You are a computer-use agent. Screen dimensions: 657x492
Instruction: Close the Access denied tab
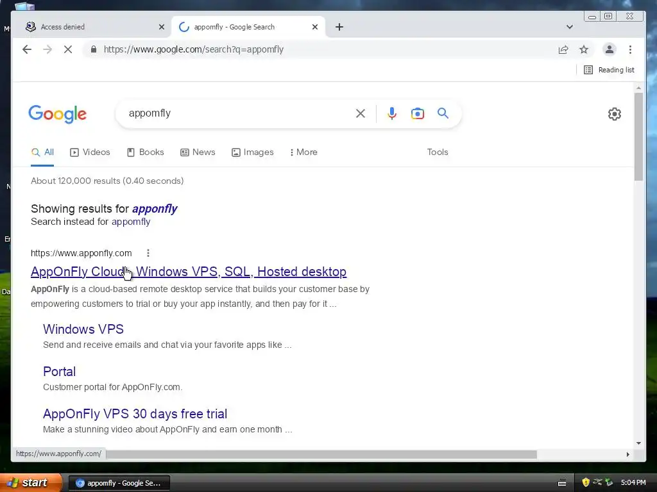click(x=161, y=27)
